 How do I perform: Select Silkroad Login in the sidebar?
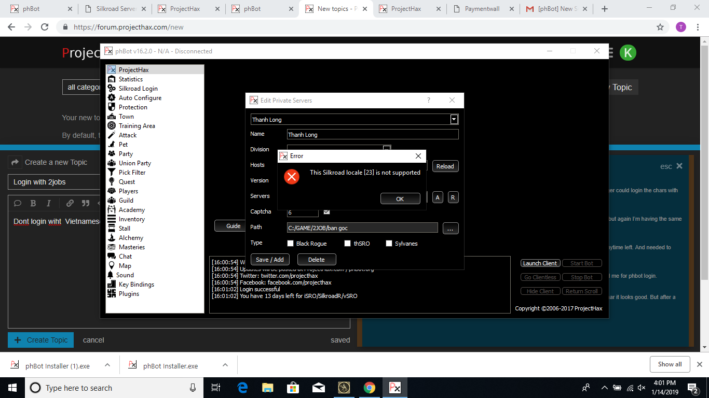[138, 89]
